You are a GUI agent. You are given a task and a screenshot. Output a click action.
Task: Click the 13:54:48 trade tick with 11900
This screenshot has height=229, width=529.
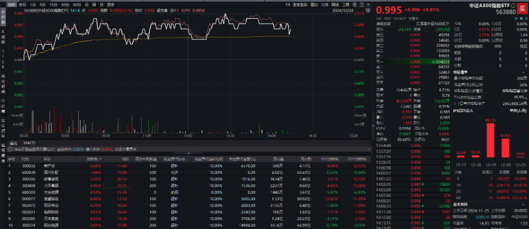[413, 146]
